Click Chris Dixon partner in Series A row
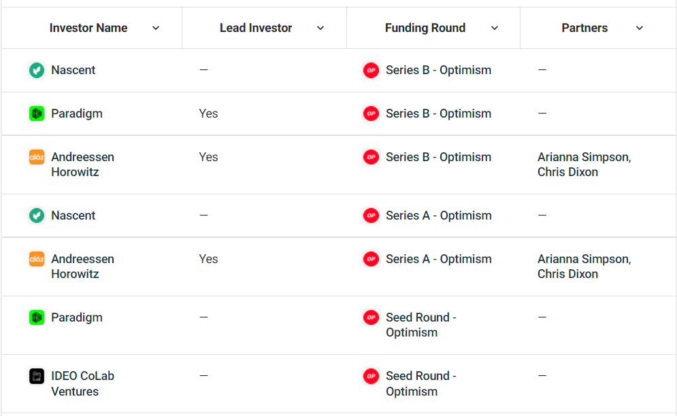The width and height of the screenshot is (677, 416). pos(567,274)
